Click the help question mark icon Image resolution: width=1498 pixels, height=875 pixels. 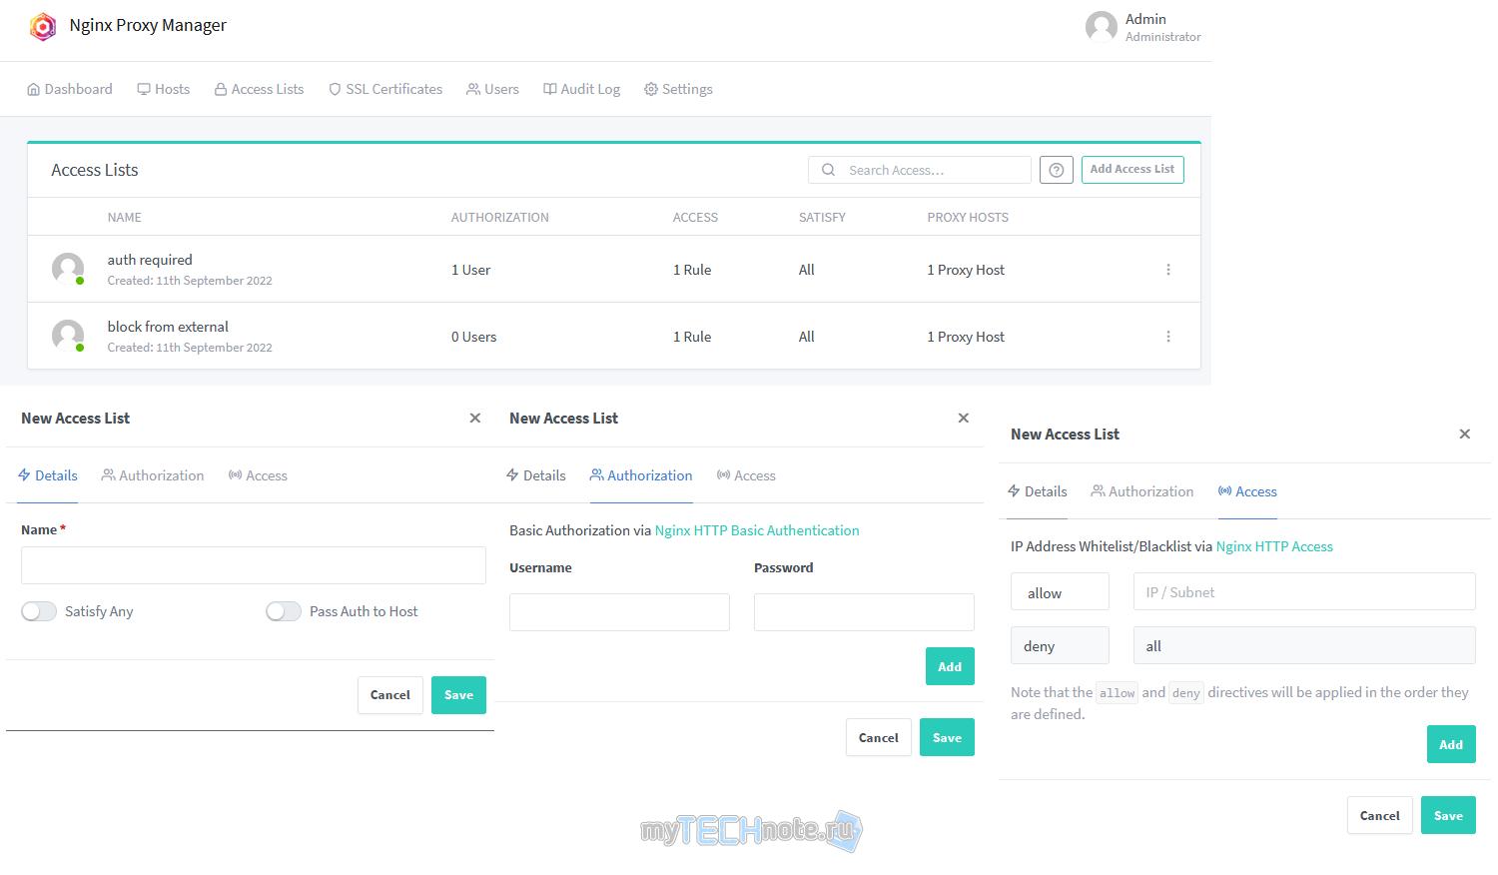[1057, 170]
